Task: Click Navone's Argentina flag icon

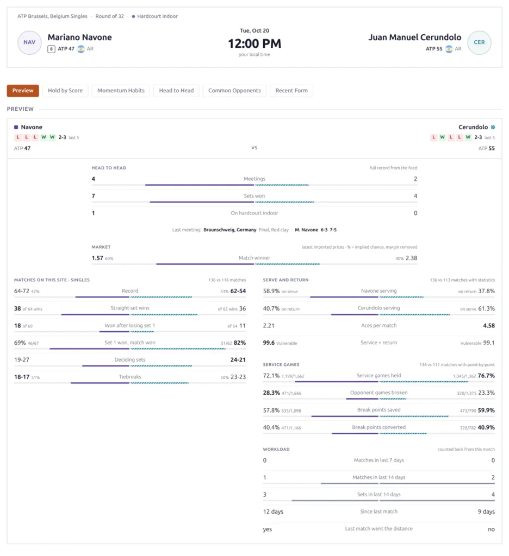Action: pos(81,49)
